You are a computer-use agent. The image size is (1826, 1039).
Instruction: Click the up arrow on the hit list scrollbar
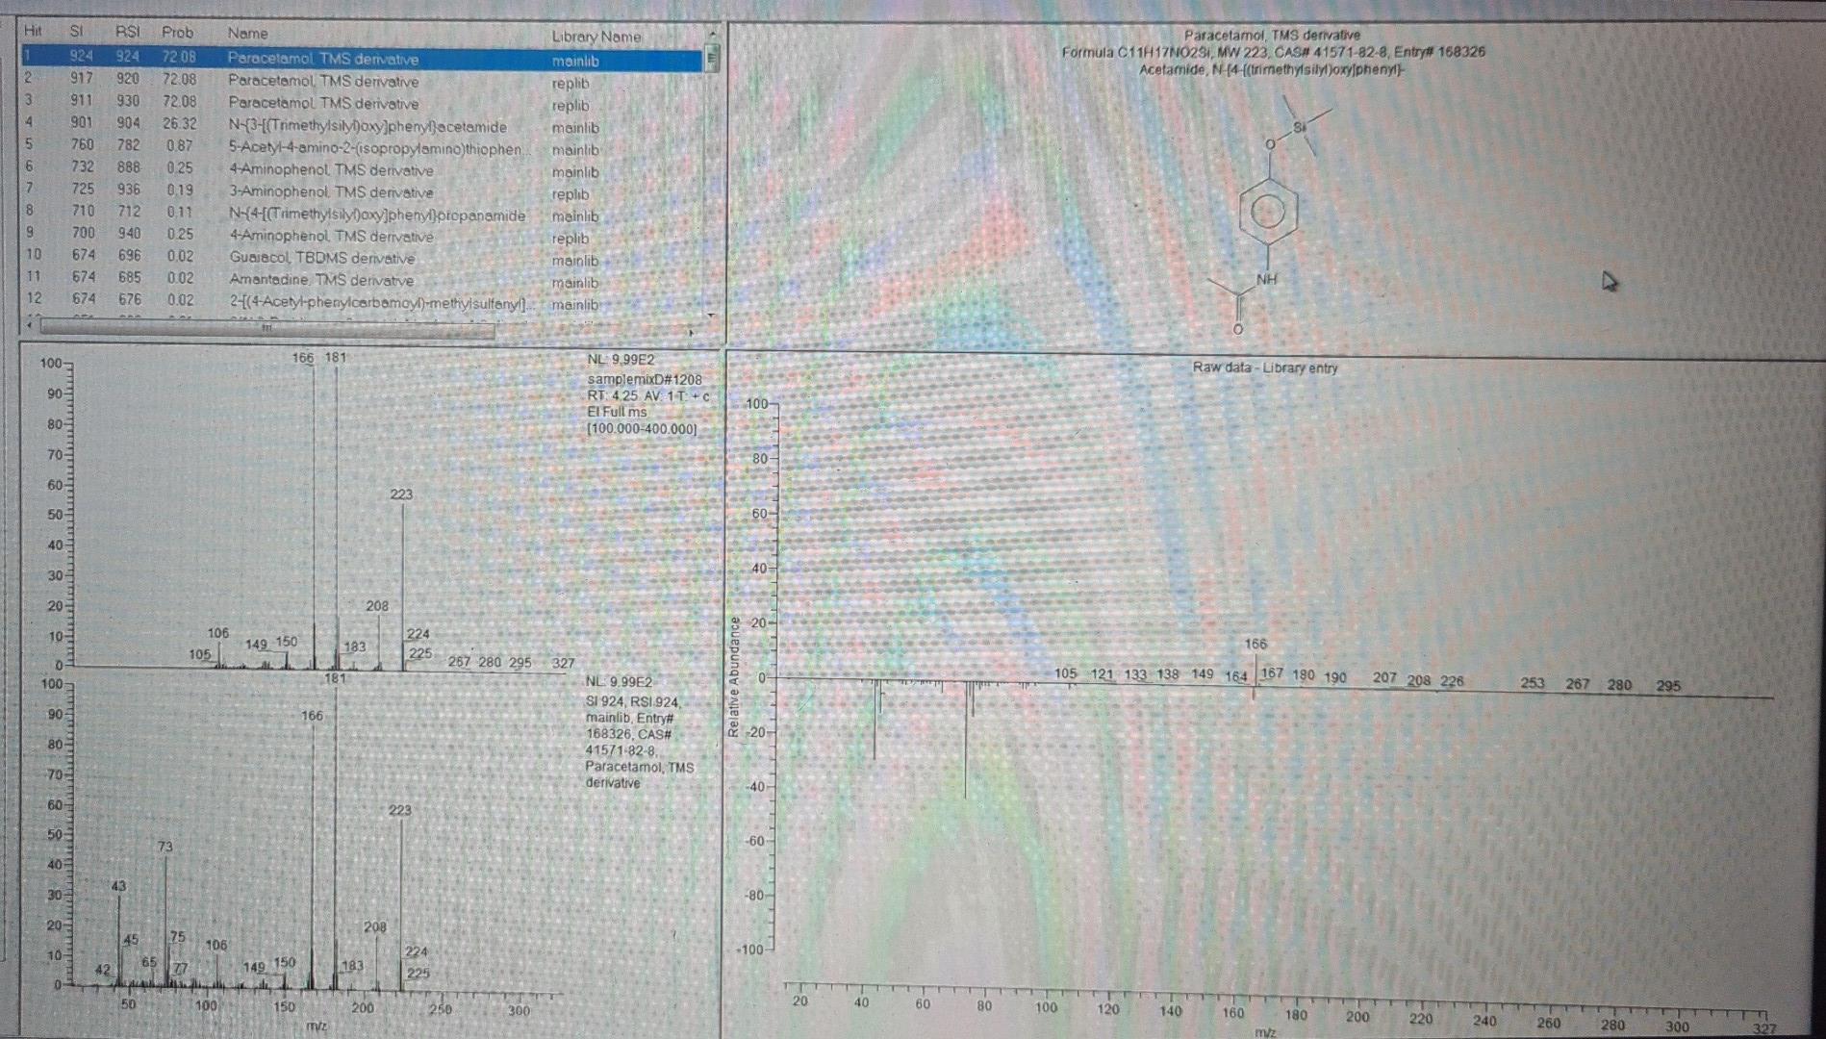click(711, 32)
